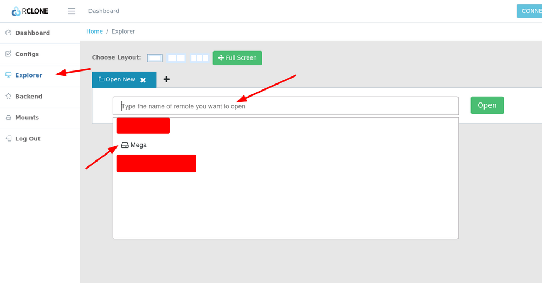Click the green Open button

[487, 105]
